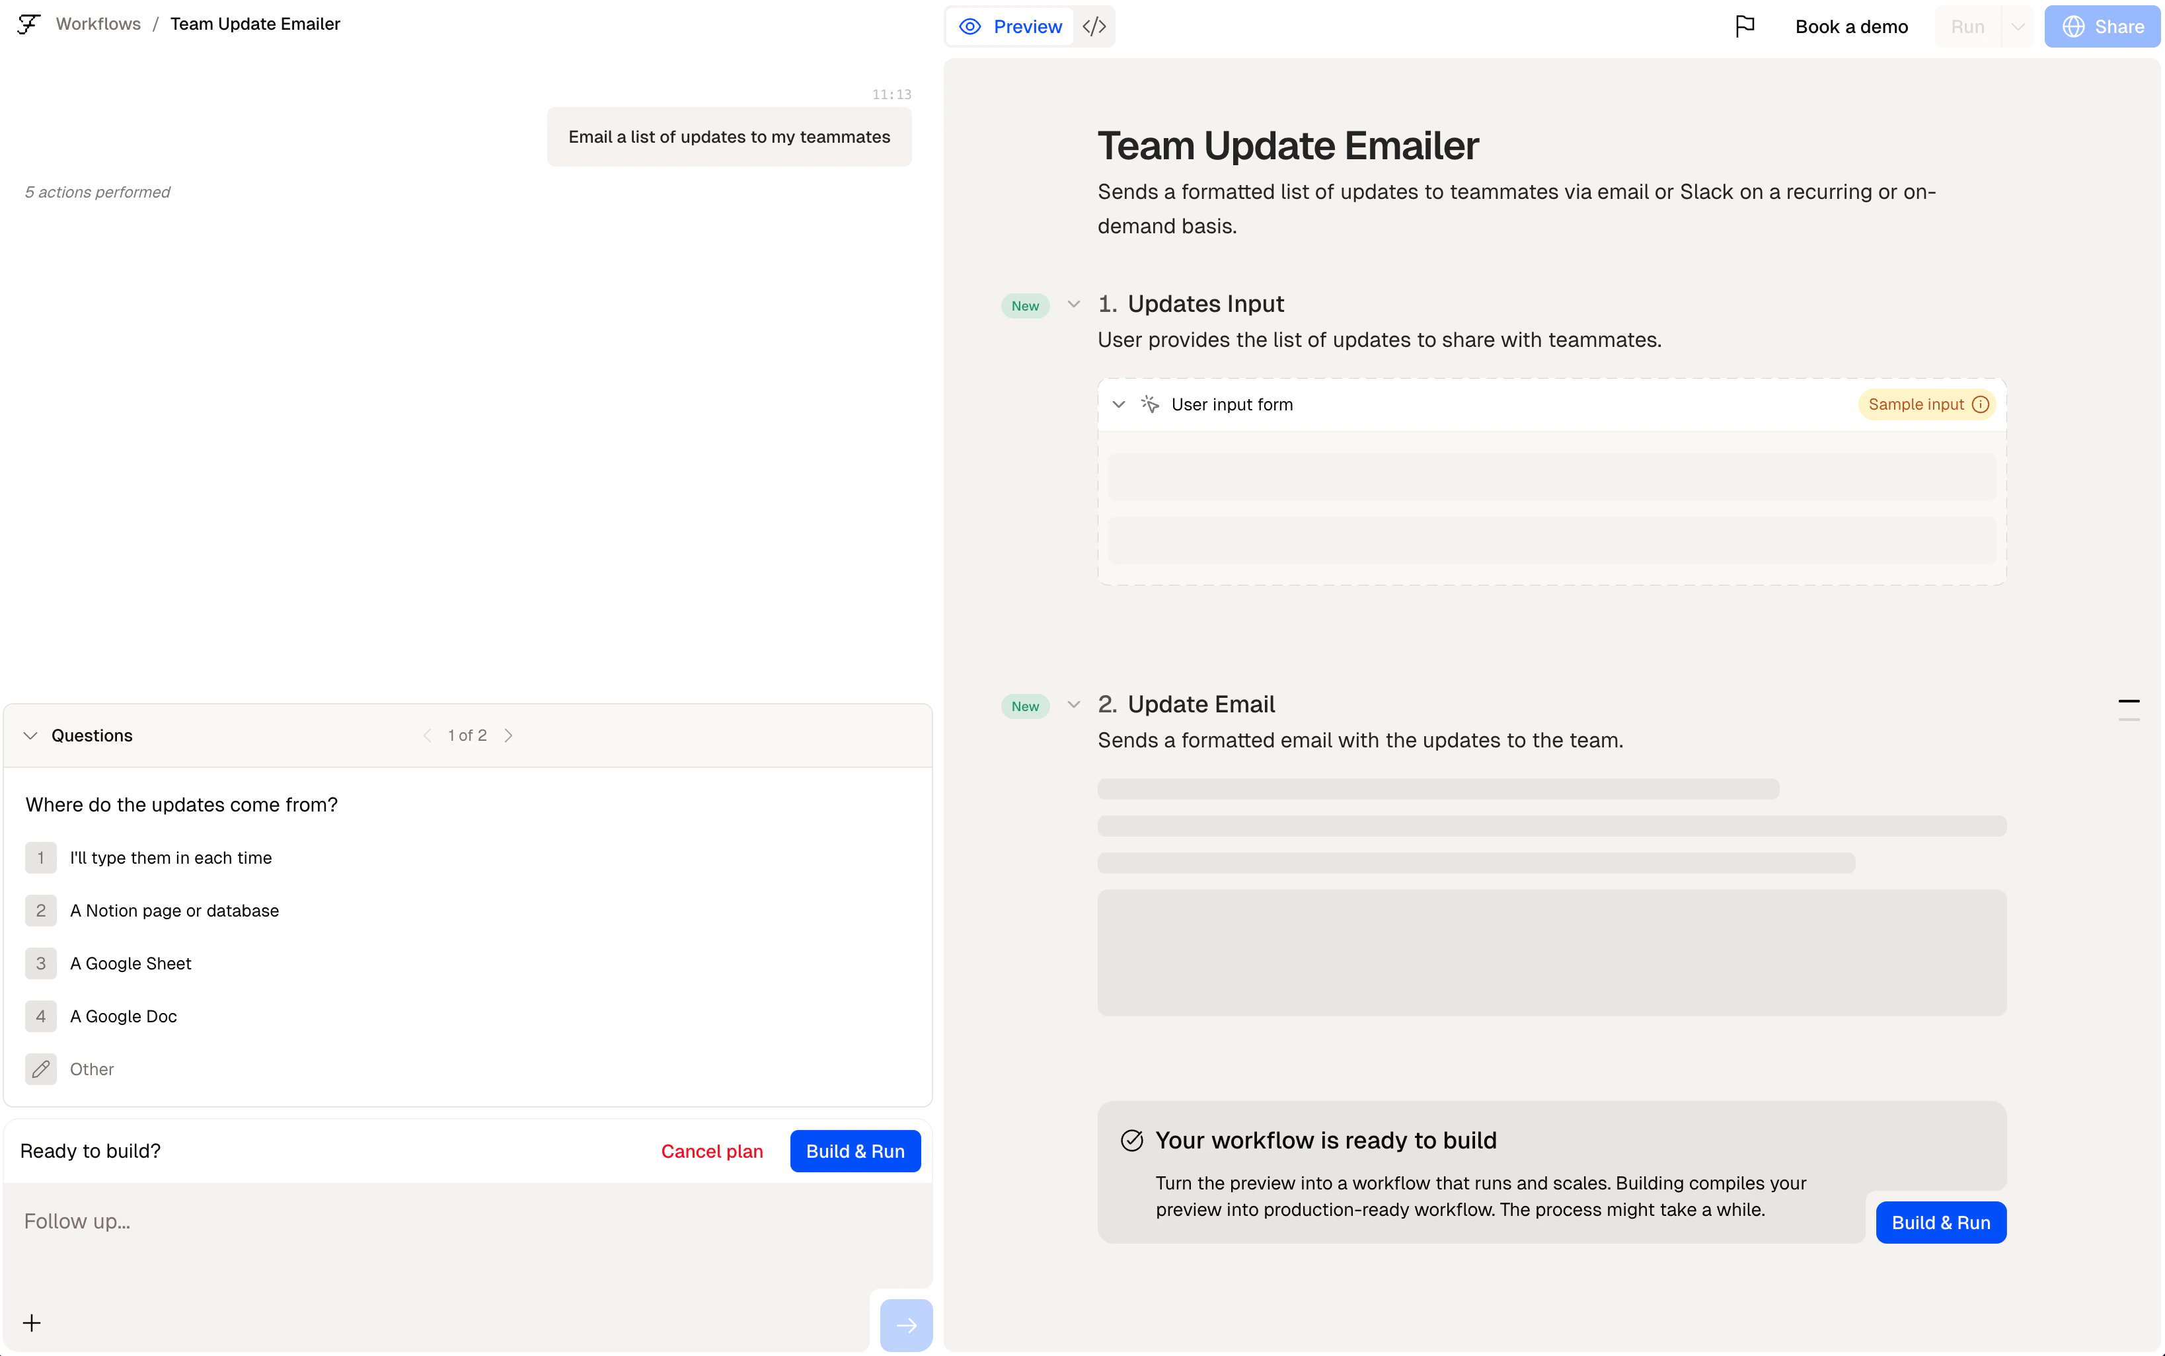Choose "A Notion page or database" option
2165x1356 pixels.
174,911
